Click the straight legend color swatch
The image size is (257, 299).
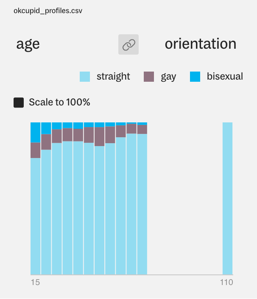[x=85, y=77]
